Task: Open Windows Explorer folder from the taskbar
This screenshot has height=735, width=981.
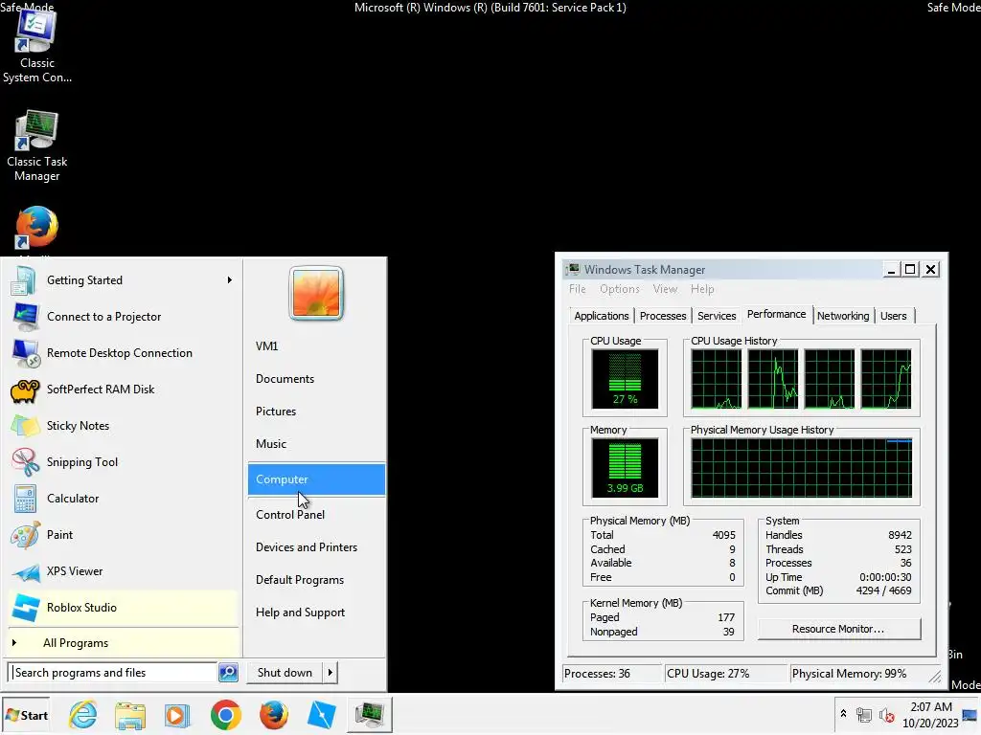Action: (x=130, y=716)
